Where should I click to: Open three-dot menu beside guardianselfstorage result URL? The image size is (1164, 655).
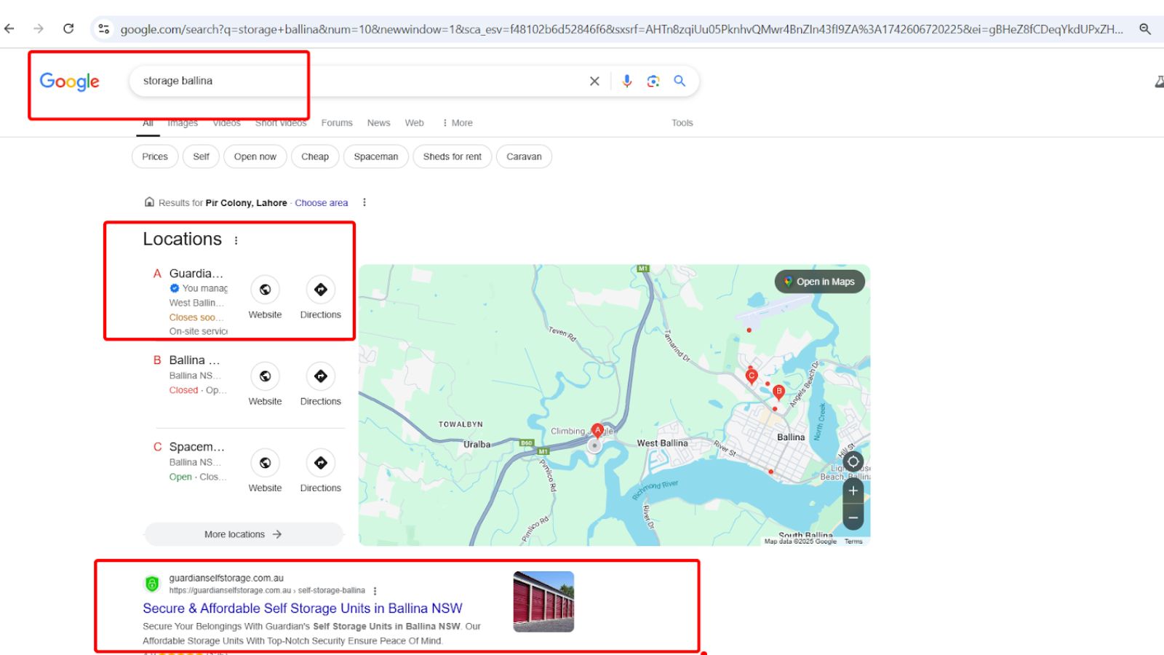coord(375,591)
